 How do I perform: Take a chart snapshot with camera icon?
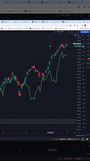tap(78, 32)
